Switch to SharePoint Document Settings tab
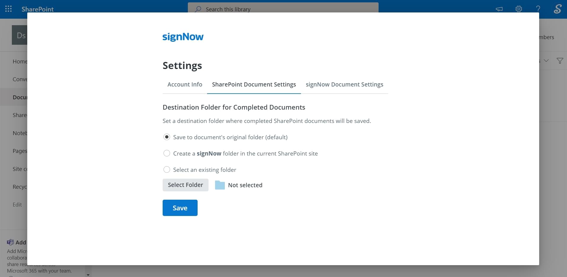Image resolution: width=567 pixels, height=277 pixels. (x=254, y=84)
